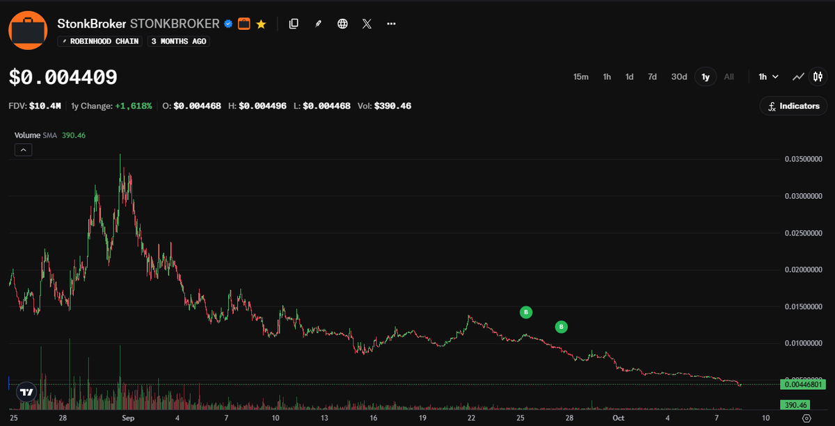Select the 1d time range
Viewport: 835px width, 426px height.
[x=629, y=76]
